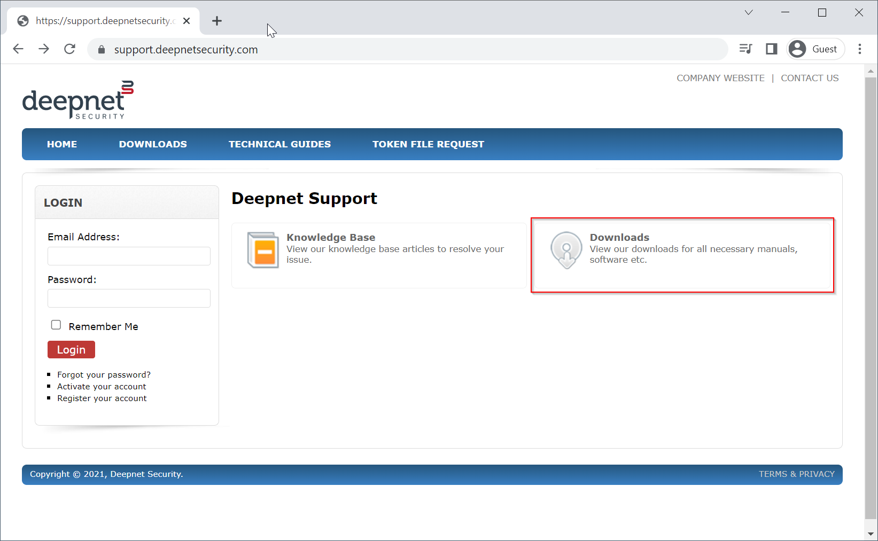Enable the Remember Me checkbox
The height and width of the screenshot is (541, 878).
pyautogui.click(x=56, y=325)
